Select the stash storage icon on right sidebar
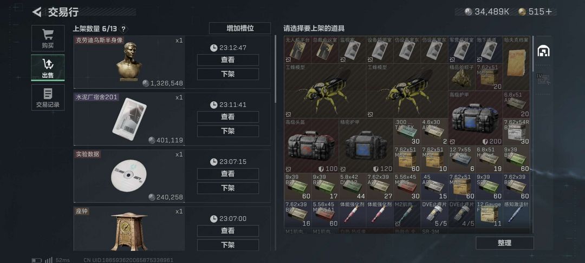585x263 pixels. coord(543,51)
